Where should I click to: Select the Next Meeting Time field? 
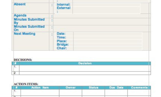tap(108, 38)
